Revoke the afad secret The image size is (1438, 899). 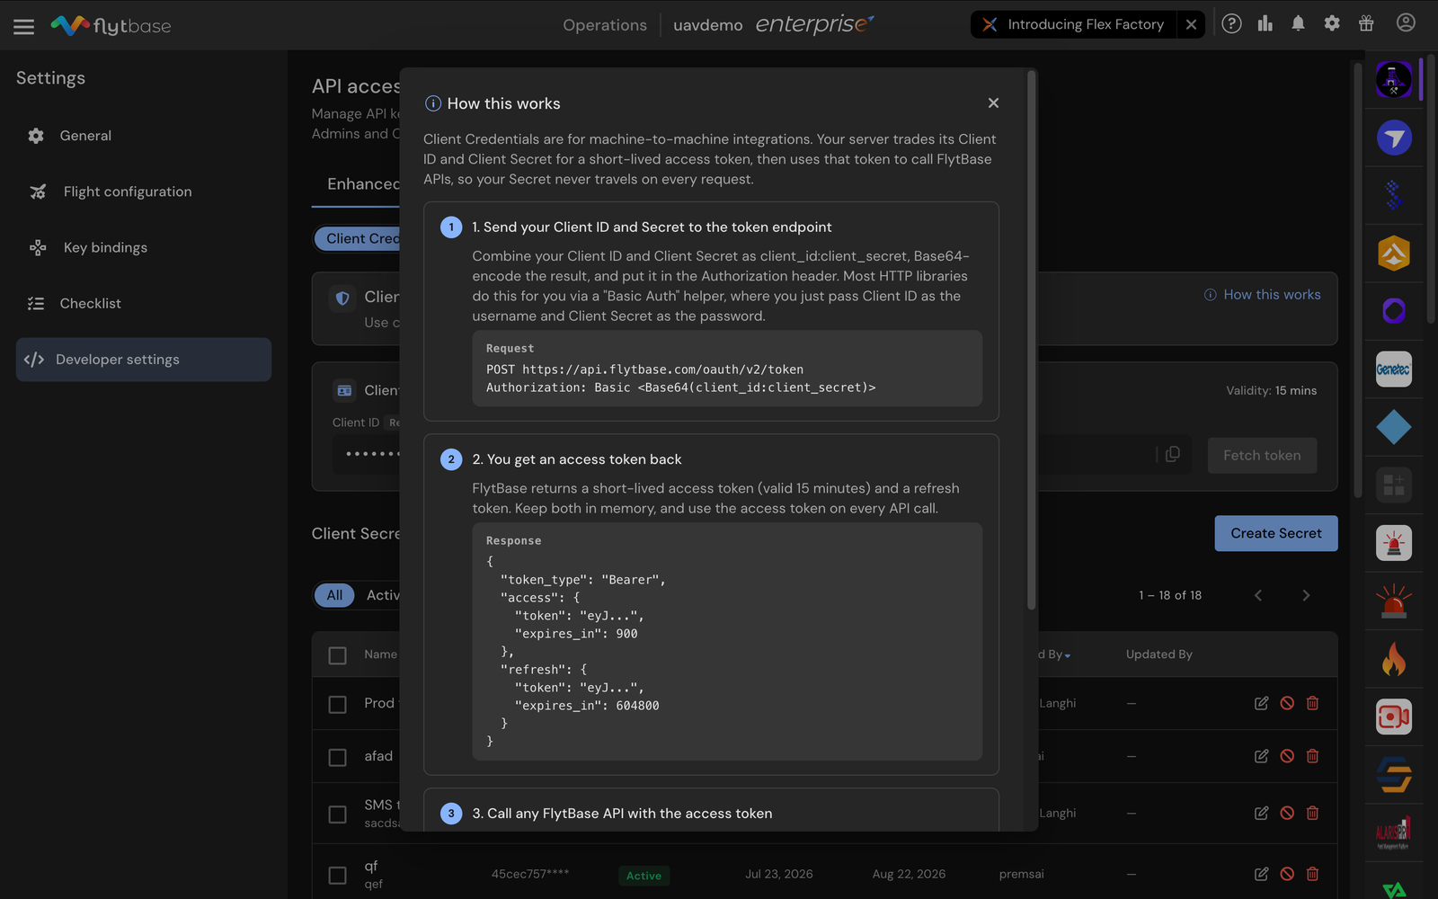click(x=1287, y=756)
